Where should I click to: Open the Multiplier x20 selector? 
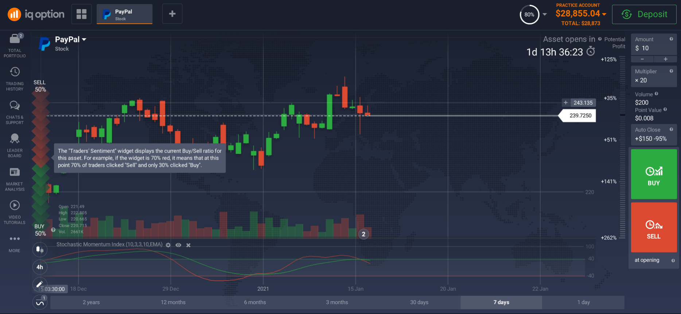click(x=654, y=76)
